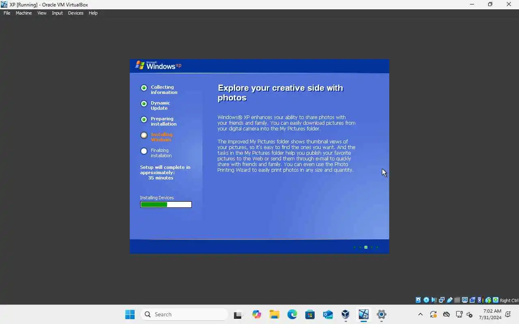This screenshot has width=519, height=324.
Task: Click the hard disk activity status icon
Action: (x=418, y=300)
